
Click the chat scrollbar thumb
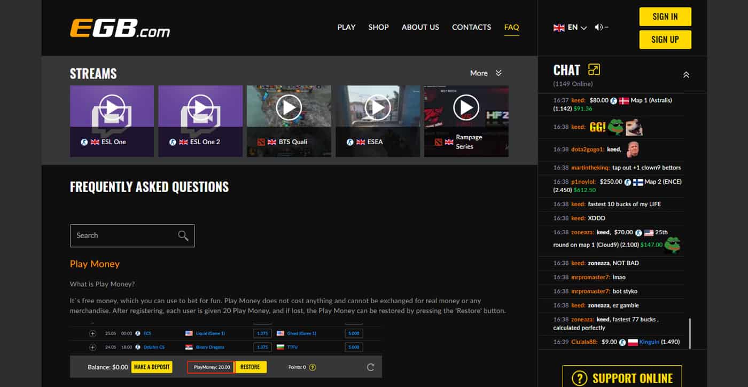tap(690, 333)
